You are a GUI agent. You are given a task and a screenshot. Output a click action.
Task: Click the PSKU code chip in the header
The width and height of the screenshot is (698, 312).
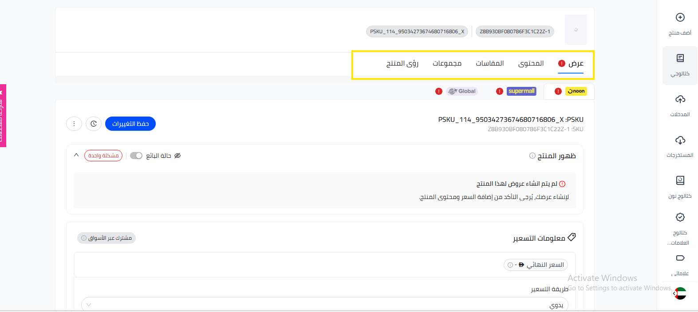point(417,31)
